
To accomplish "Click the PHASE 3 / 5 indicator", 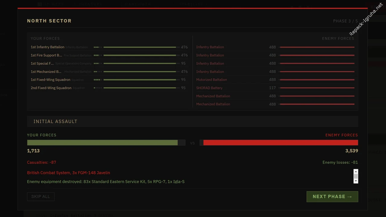I will point(346,21).
